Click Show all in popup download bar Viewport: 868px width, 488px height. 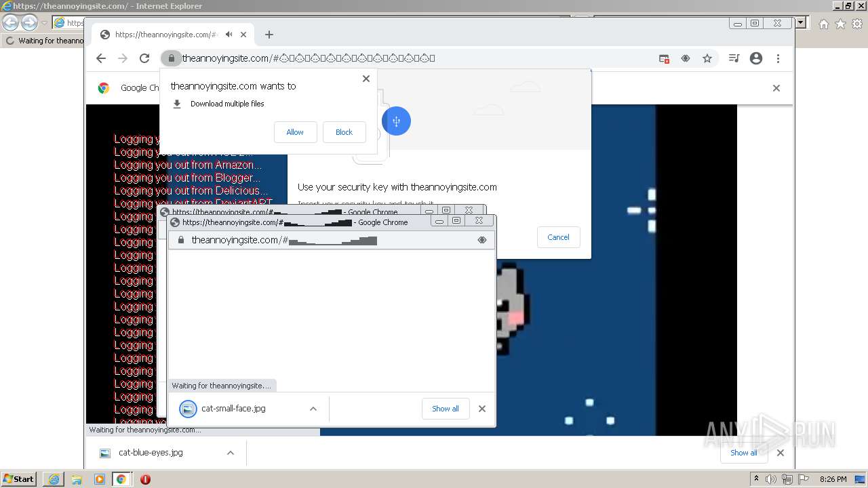tap(445, 409)
